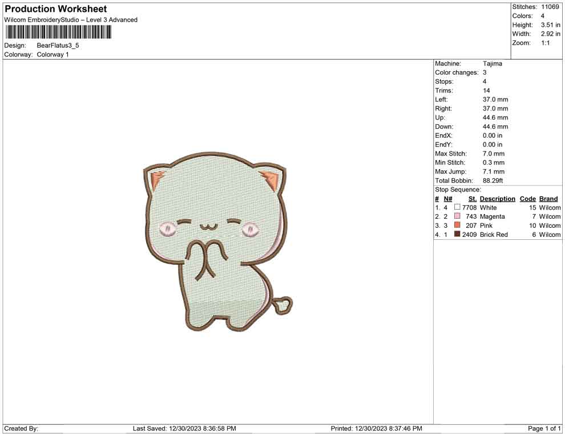
Task: Click the Left value '37.0 mm'
Action: 495,100
